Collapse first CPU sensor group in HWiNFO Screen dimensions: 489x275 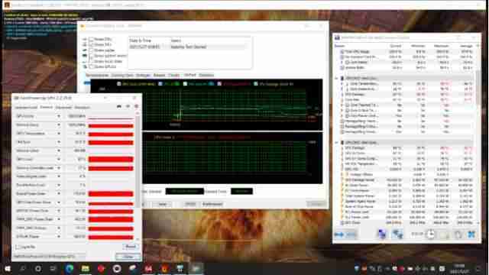[336, 78]
